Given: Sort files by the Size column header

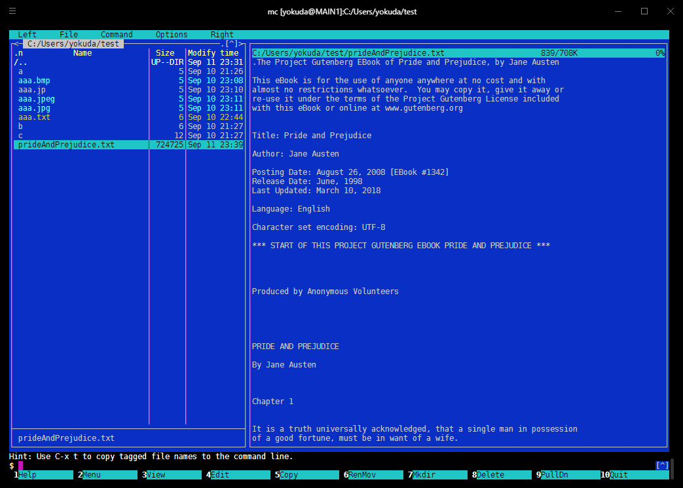Looking at the screenshot, I should click(x=165, y=52).
